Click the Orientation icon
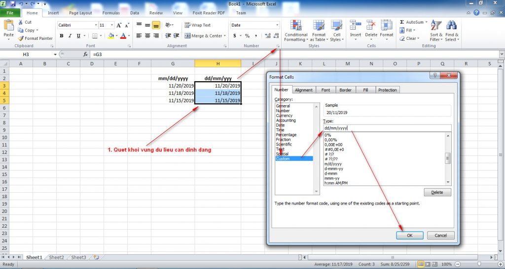Image resolution: width=505 pixels, height=269 pixels. (168, 25)
